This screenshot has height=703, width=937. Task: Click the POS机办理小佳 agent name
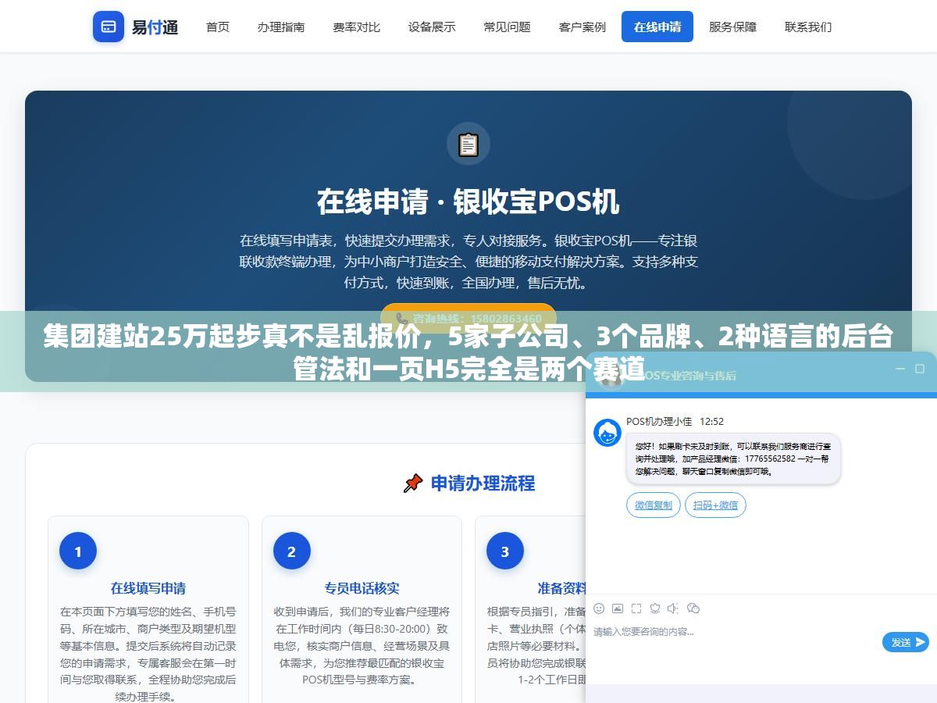(659, 422)
